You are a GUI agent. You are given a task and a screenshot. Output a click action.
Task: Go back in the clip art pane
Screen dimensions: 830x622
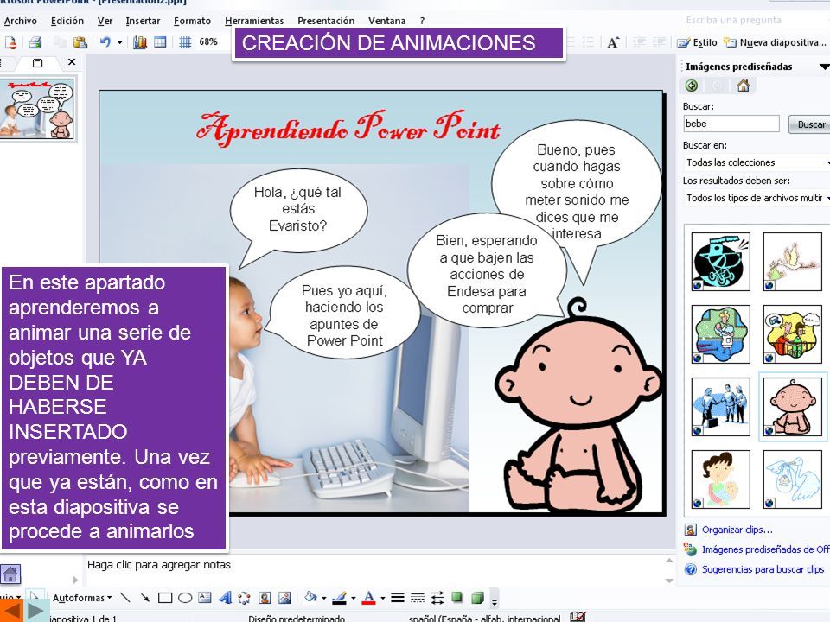click(692, 86)
